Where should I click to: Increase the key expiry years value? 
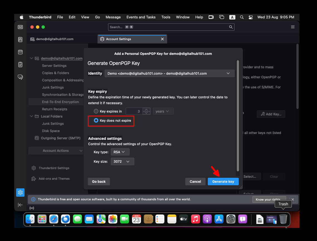pos(146,109)
